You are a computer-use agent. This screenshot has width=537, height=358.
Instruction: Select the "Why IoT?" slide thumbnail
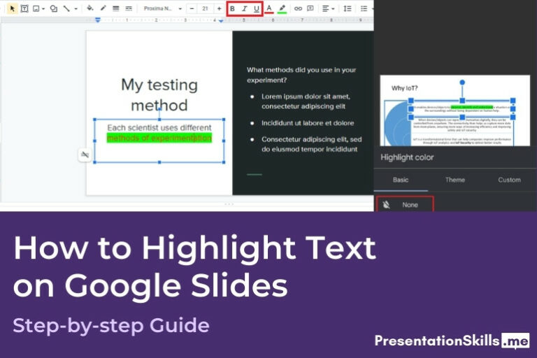click(454, 110)
